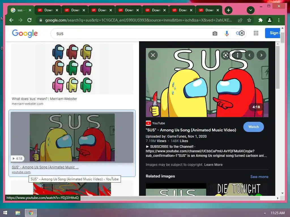Viewport: 290px width, 217px height.
Task: Open the preview title SUS Among Us Song
Action: 191,130
